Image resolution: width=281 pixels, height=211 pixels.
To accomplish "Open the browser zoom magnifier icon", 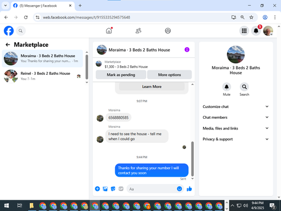I will coord(242,17).
